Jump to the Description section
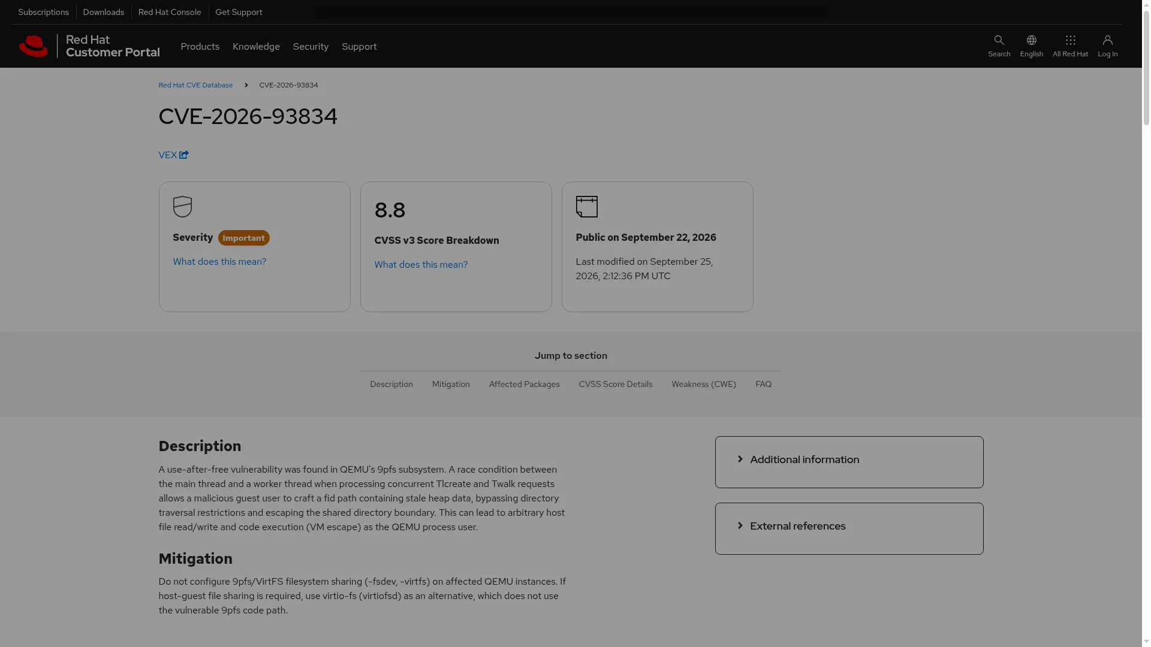The width and height of the screenshot is (1151, 647). (391, 384)
